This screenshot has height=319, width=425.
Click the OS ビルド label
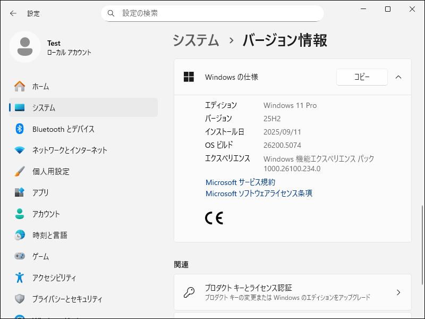pos(219,145)
